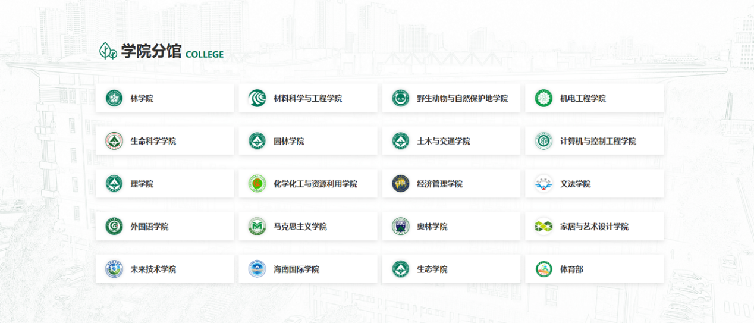This screenshot has height=323, width=754.
Task: Open the 未来技术学院 card
Action: pyautogui.click(x=153, y=269)
